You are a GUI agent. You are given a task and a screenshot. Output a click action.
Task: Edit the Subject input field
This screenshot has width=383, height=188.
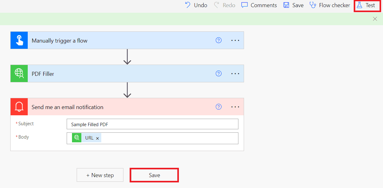[152, 124]
